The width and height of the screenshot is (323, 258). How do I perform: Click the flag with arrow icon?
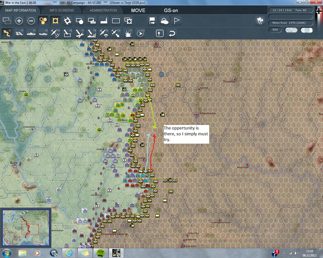[152, 21]
